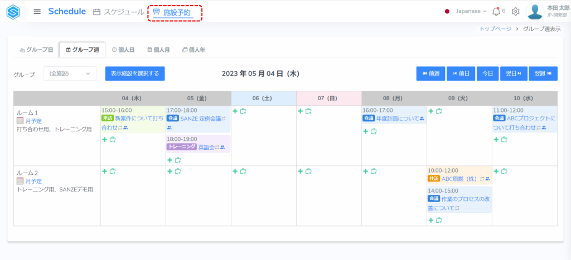Select the 個人年 tab
The height and width of the screenshot is (260, 571).
(193, 50)
